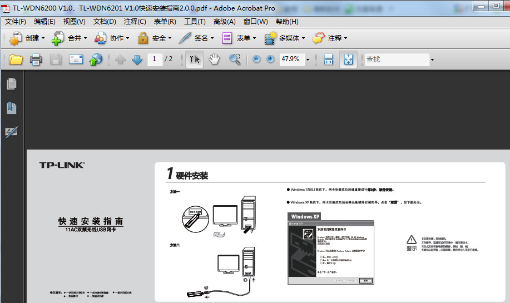Click the 快速安装指南 title text
The width and height of the screenshot is (510, 303).
[91, 221]
